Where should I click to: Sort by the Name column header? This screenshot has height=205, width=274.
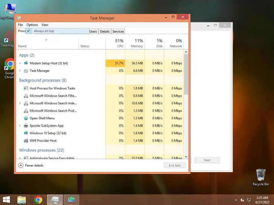(48, 43)
